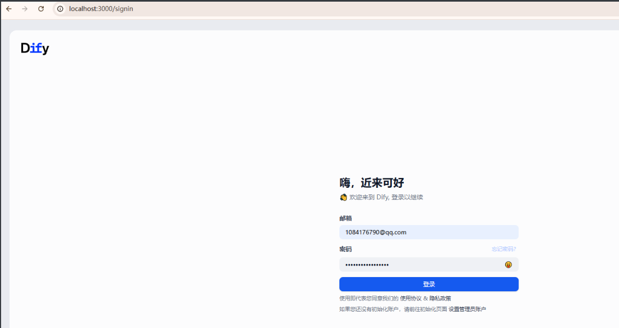Click the Dify logo

pos(34,48)
